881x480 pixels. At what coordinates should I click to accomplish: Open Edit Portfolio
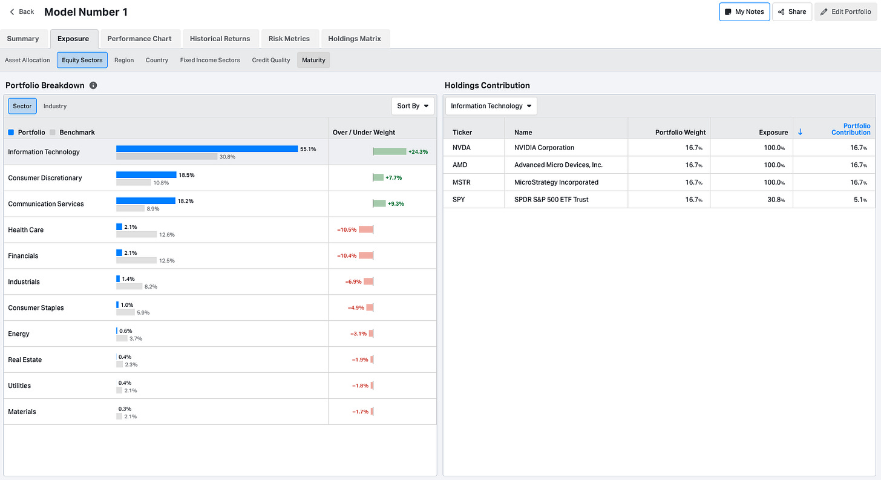847,12
